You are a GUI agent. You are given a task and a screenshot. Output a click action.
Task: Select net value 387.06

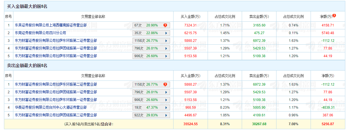click(x=328, y=115)
